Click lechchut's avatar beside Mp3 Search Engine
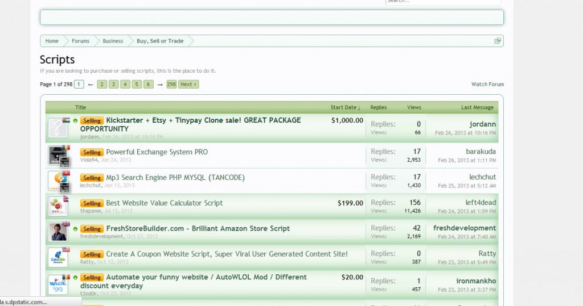Image resolution: width=583 pixels, height=306 pixels. [58, 181]
